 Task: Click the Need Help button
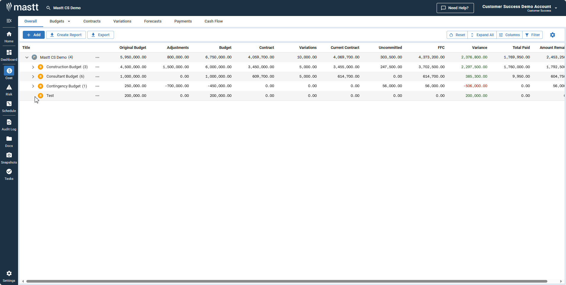click(455, 8)
